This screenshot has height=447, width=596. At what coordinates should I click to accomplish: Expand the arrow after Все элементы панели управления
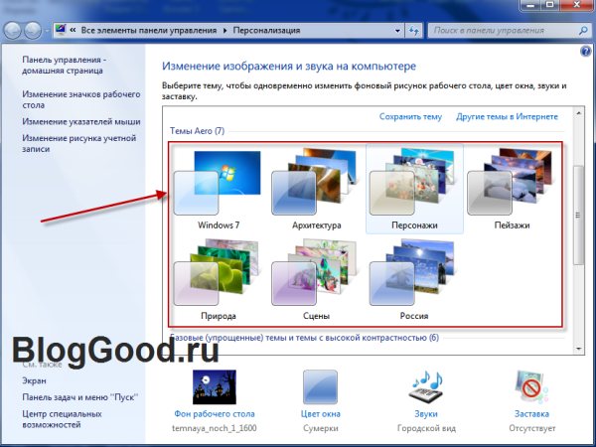pyautogui.click(x=225, y=31)
